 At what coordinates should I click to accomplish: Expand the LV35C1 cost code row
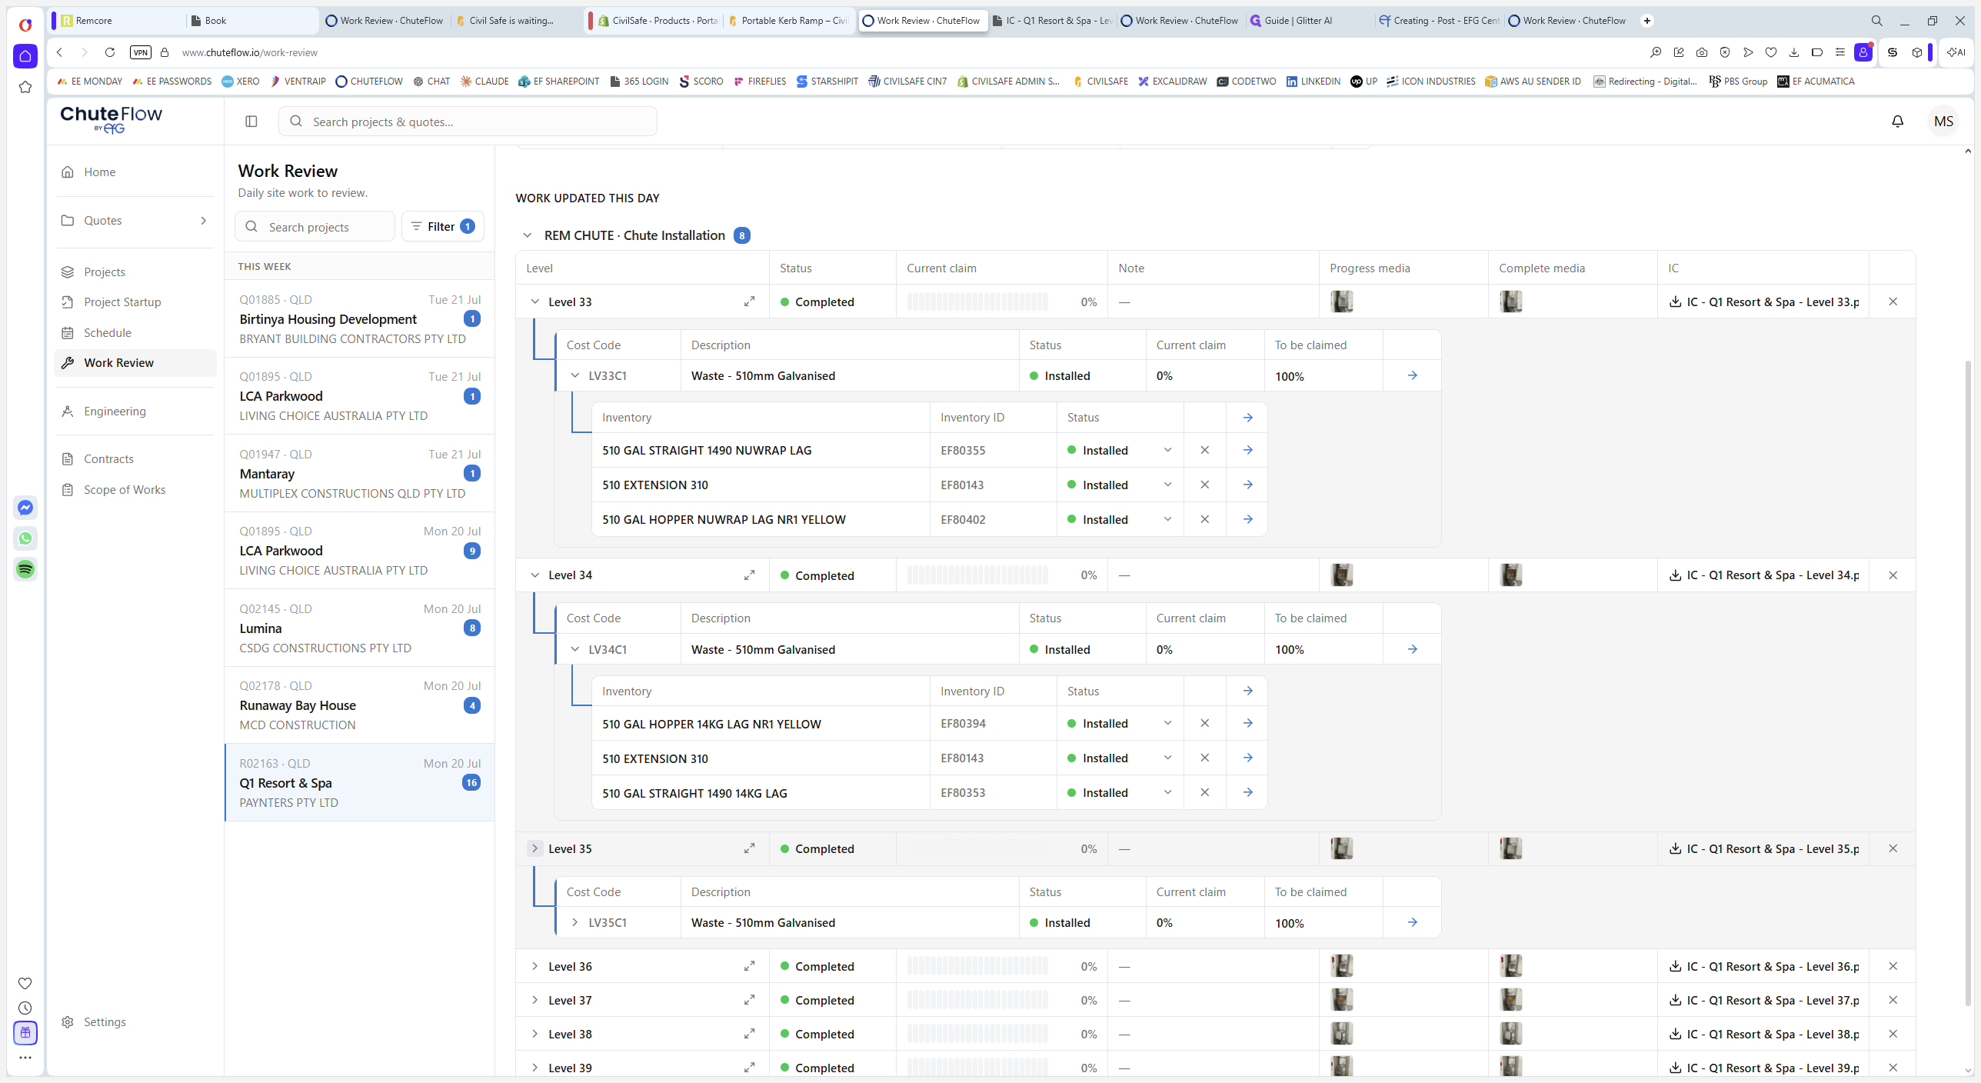click(574, 922)
